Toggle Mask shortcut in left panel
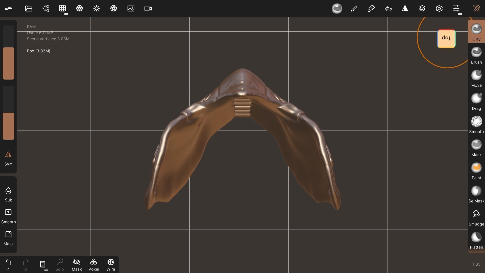The width and height of the screenshot is (485, 273). [8, 238]
